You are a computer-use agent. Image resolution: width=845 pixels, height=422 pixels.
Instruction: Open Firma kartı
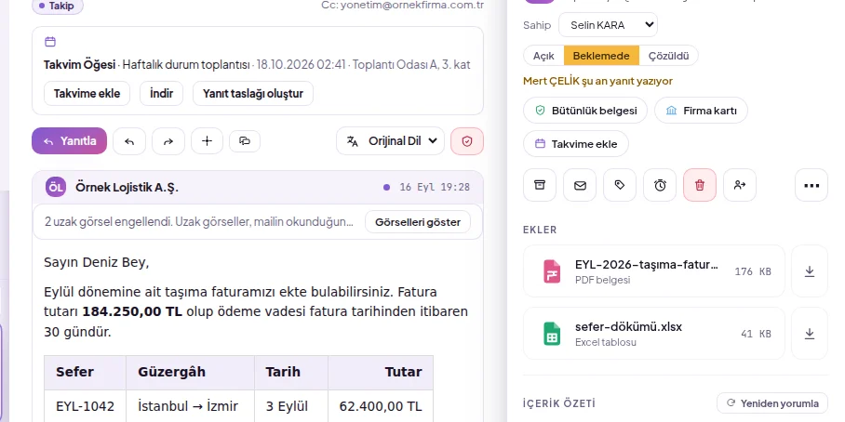(x=701, y=111)
